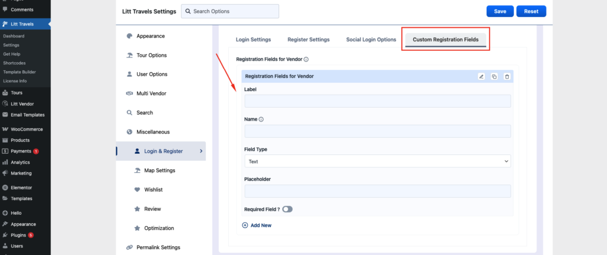This screenshot has width=607, height=255.
Task: Click the trash delete icon on vendor field
Action: [506, 76]
